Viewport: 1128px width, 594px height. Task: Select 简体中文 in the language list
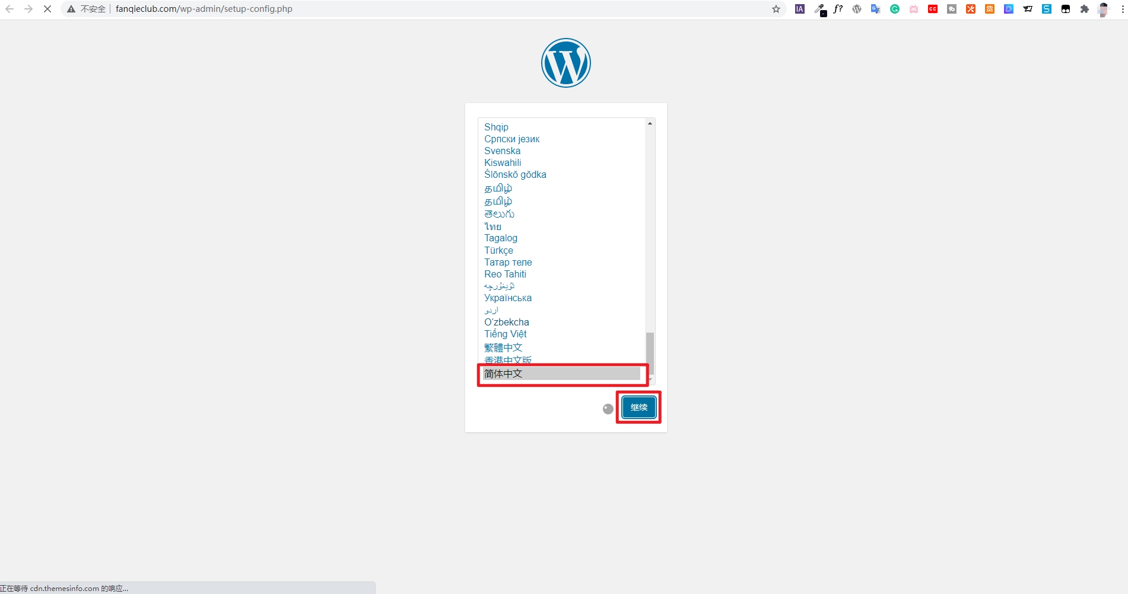pyautogui.click(x=561, y=373)
